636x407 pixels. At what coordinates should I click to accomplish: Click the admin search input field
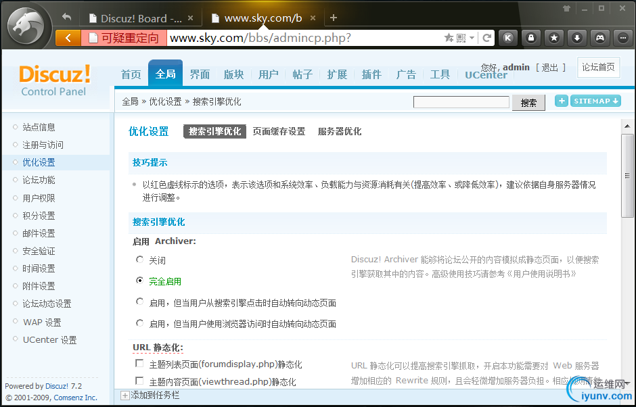tap(461, 102)
